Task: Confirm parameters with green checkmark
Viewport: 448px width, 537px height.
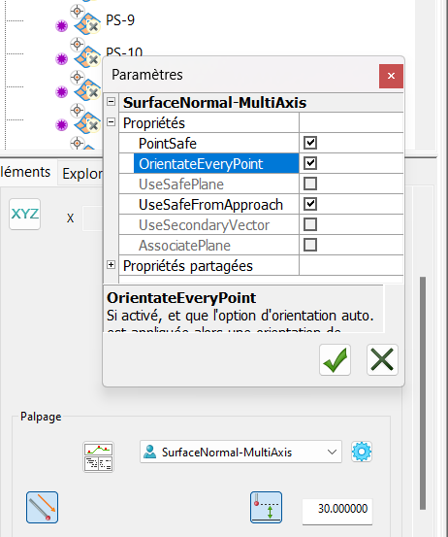Action: point(335,359)
